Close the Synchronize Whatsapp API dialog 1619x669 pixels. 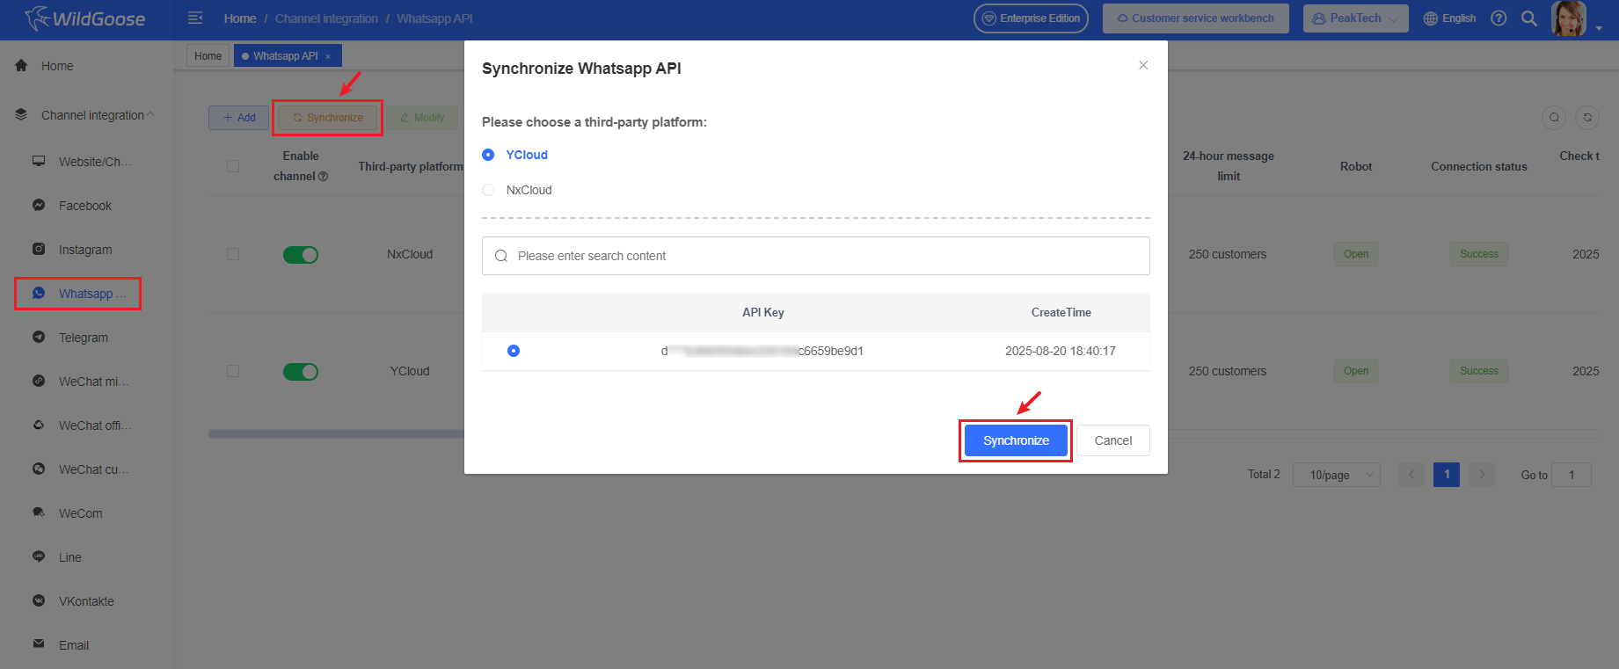(x=1143, y=65)
